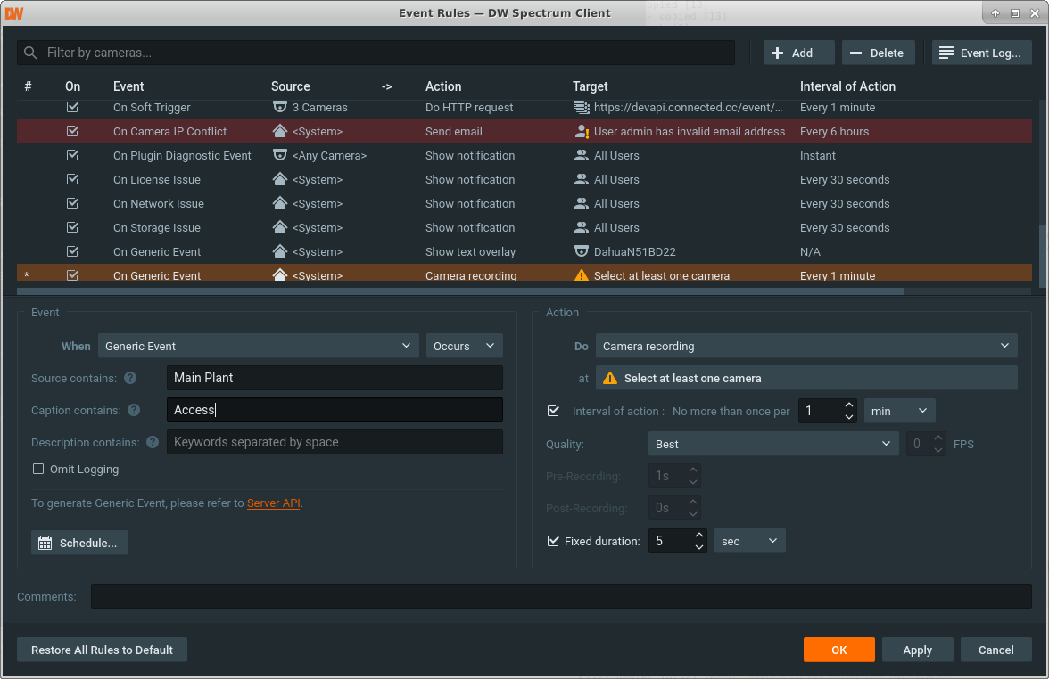Increase the interval of action value
The height and width of the screenshot is (679, 1049).
(848, 405)
